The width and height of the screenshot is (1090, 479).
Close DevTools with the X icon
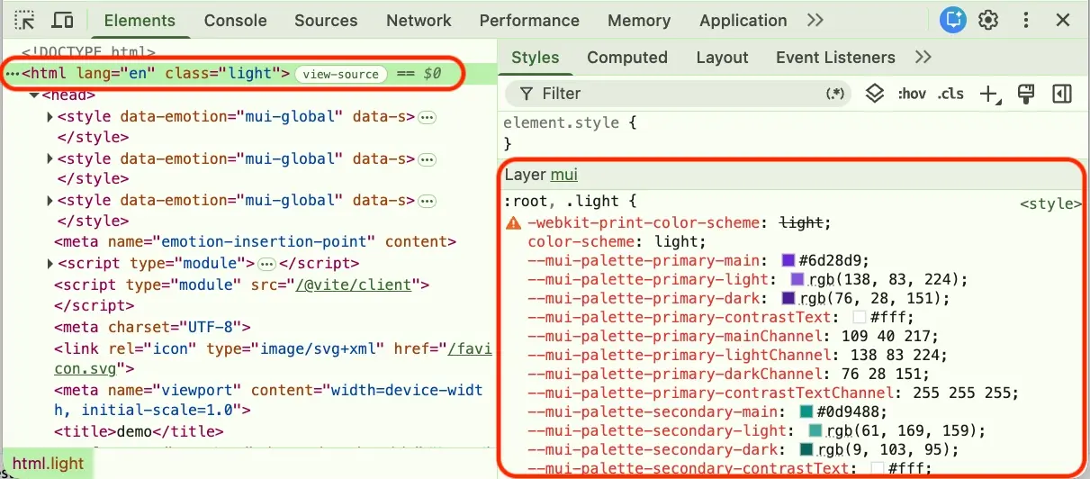pos(1063,20)
